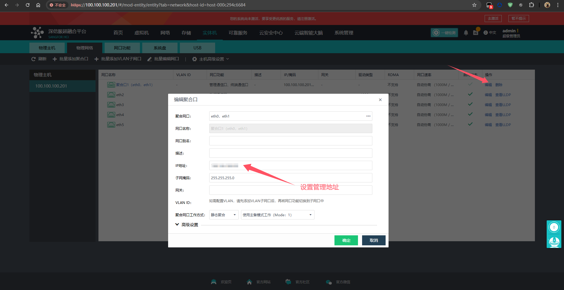Click the 子网掩码 field 255.255.255.0

click(291, 178)
